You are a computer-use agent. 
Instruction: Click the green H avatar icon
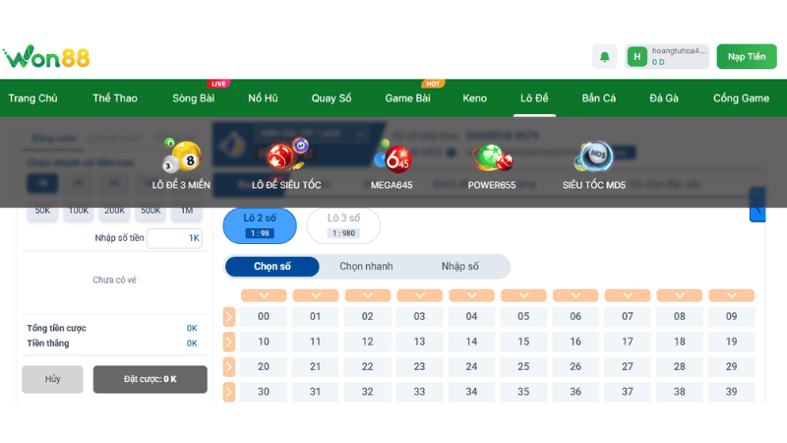click(x=636, y=57)
